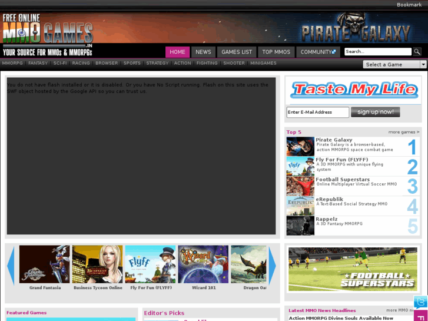
Task: Click the Fly For Fun (FLYFF) carousel caption
Action: coord(151,287)
